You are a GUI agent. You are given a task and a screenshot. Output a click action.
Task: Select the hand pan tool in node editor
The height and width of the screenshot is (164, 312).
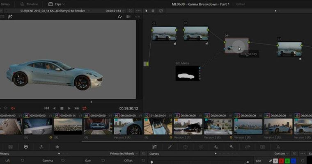point(153,10)
